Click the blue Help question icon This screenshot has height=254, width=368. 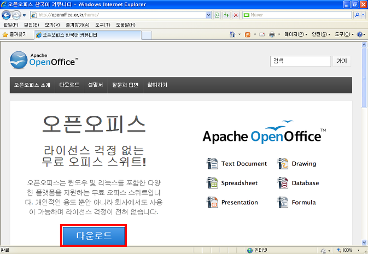(x=360, y=34)
